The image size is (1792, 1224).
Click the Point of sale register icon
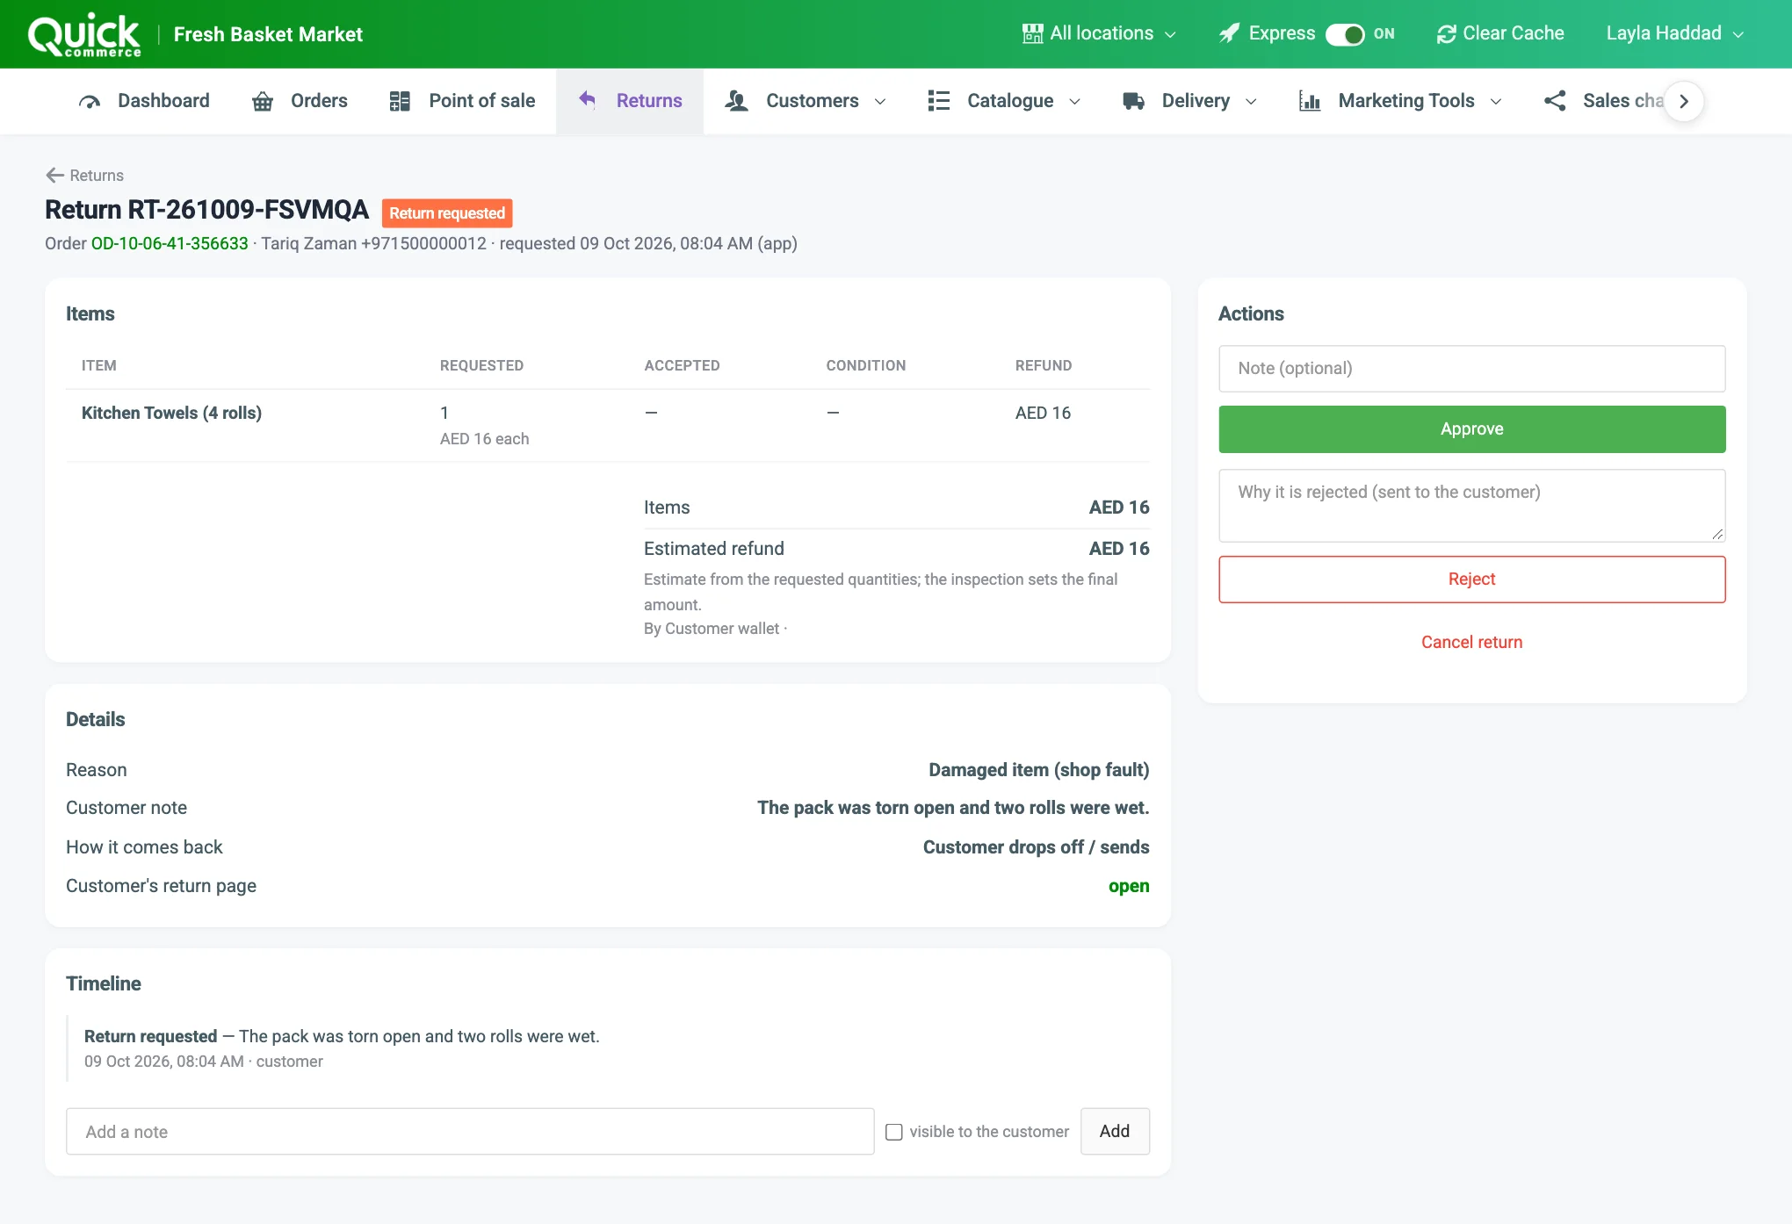point(400,101)
